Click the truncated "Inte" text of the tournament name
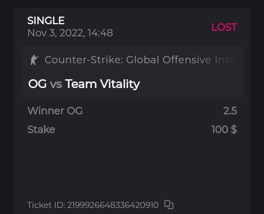264x214 pixels. 225,60
